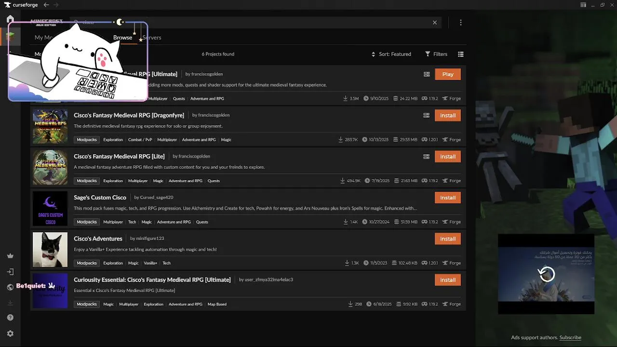Viewport: 617px width, 347px height.
Task: Switch to the Browse tab
Action: [122, 38]
